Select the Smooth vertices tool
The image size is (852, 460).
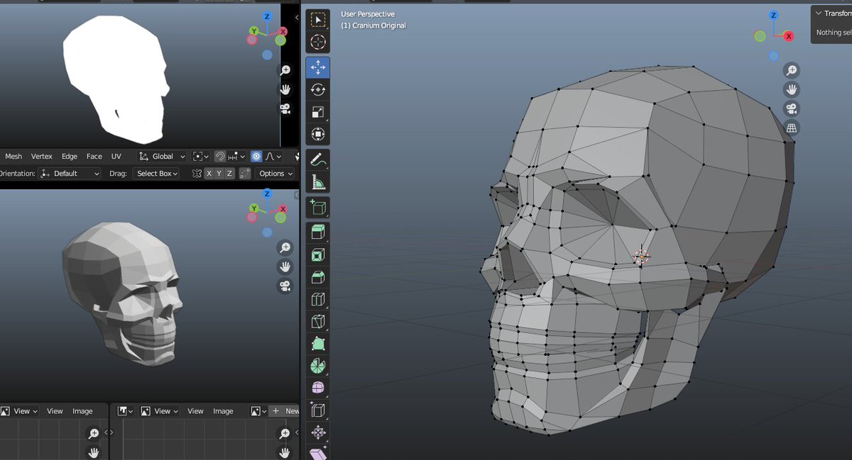point(318,388)
